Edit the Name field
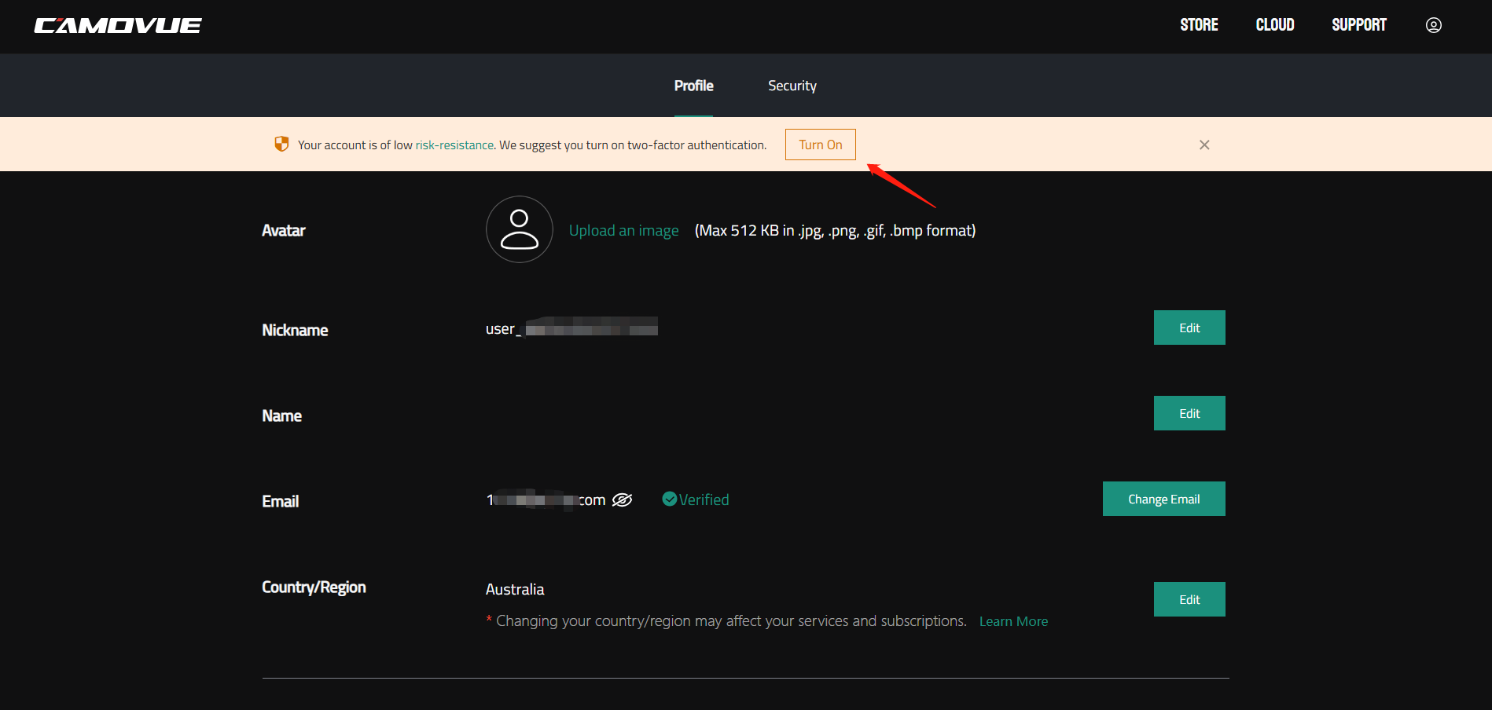Image resolution: width=1492 pixels, height=710 pixels. tap(1189, 413)
